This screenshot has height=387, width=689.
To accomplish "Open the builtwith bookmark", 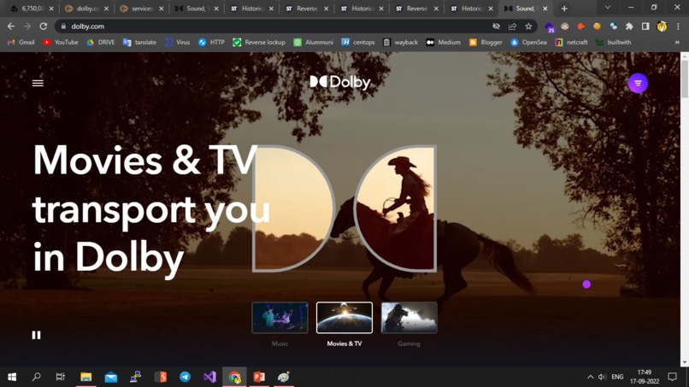I will click(614, 42).
